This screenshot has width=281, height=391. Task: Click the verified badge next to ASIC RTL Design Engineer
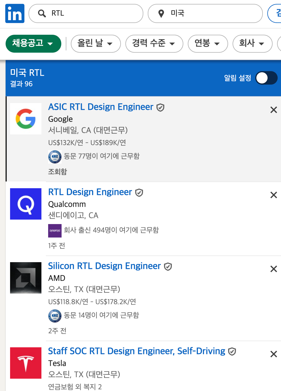[x=160, y=107]
